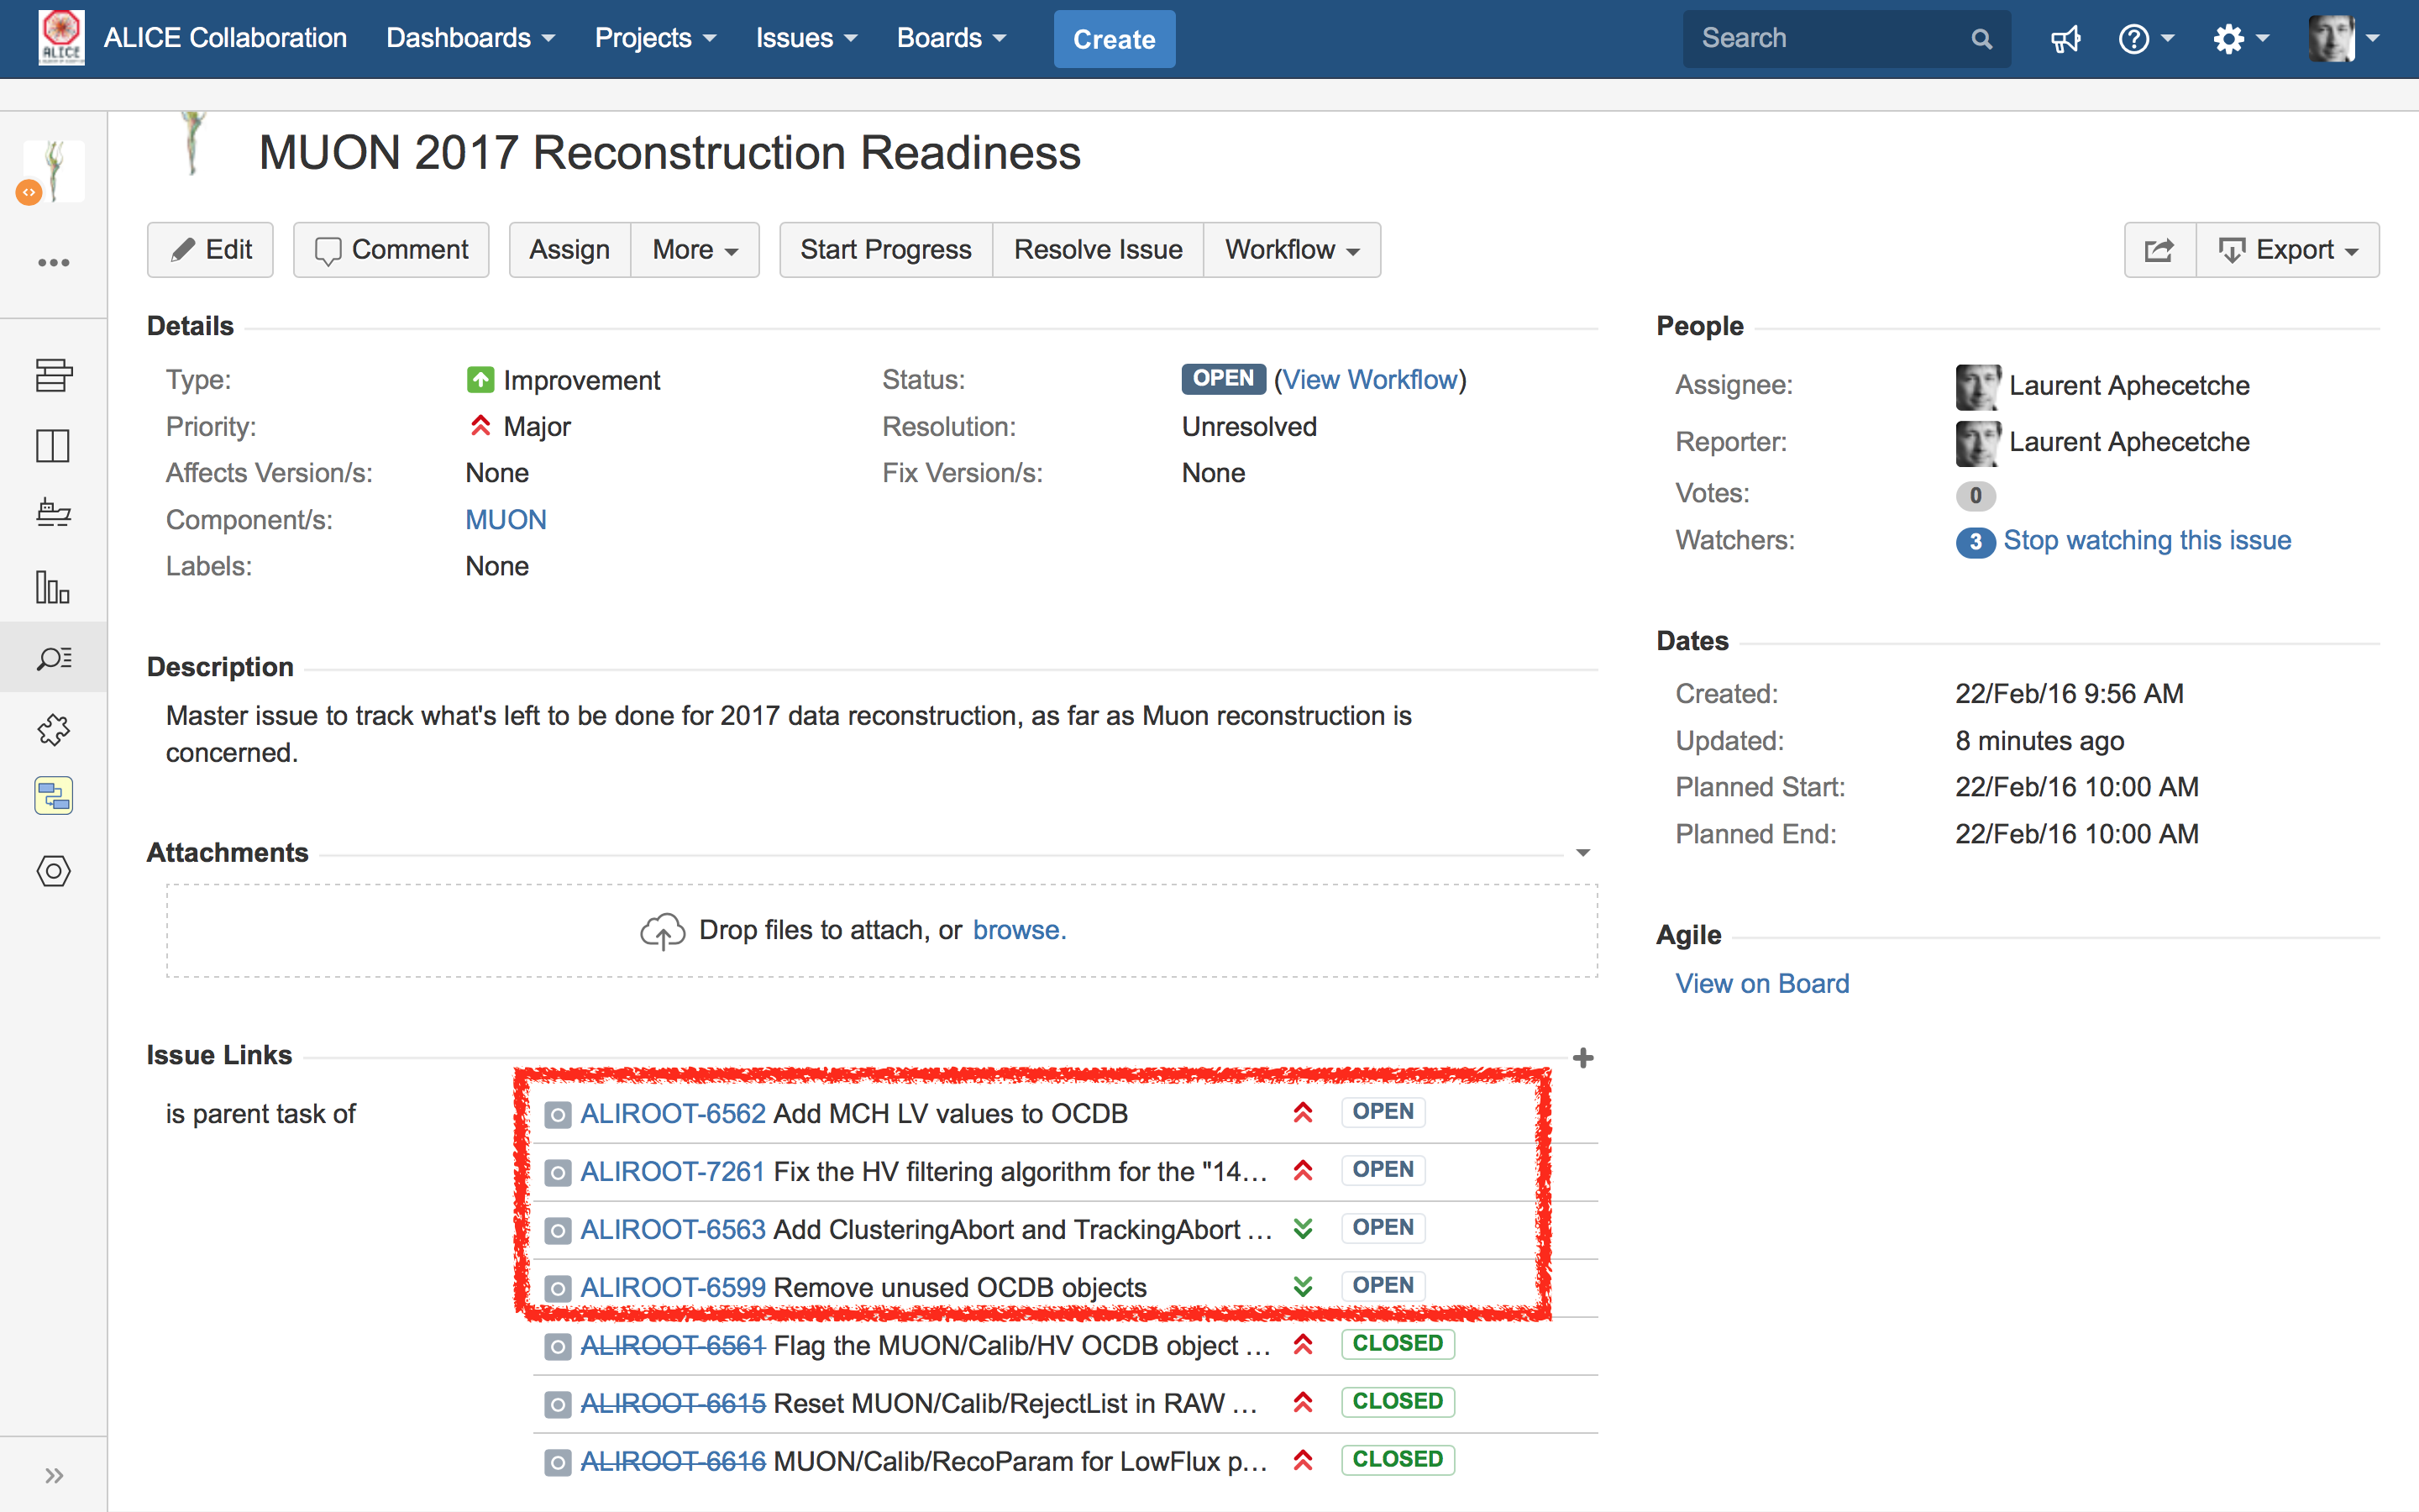Click the sidebar three-dots more icon
Image resolution: width=2419 pixels, height=1512 pixels.
tap(53, 263)
